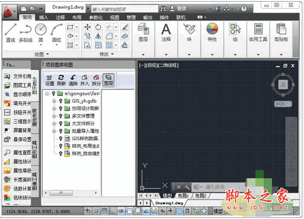Screen dimensions: 304x219
Task: Click the help question mark icon
Action: 244,8
